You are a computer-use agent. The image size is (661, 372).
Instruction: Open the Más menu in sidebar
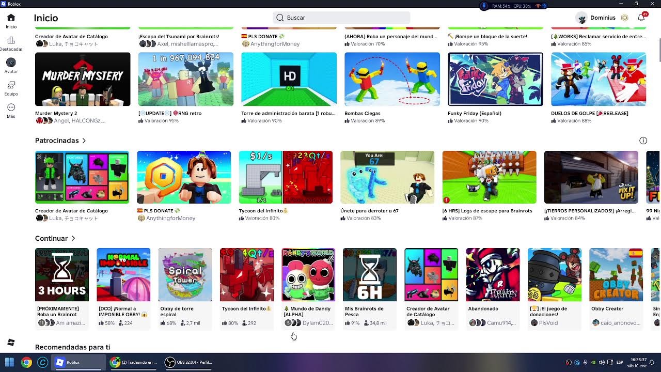coord(11,111)
